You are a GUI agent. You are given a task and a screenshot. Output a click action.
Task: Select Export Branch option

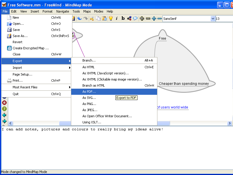(x=114, y=60)
